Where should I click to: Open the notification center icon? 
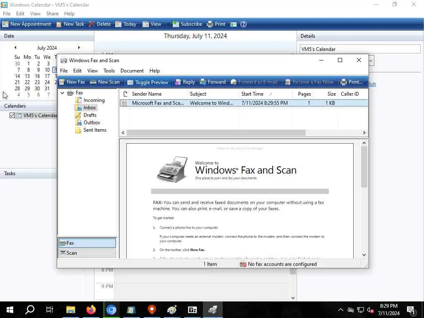click(x=411, y=310)
